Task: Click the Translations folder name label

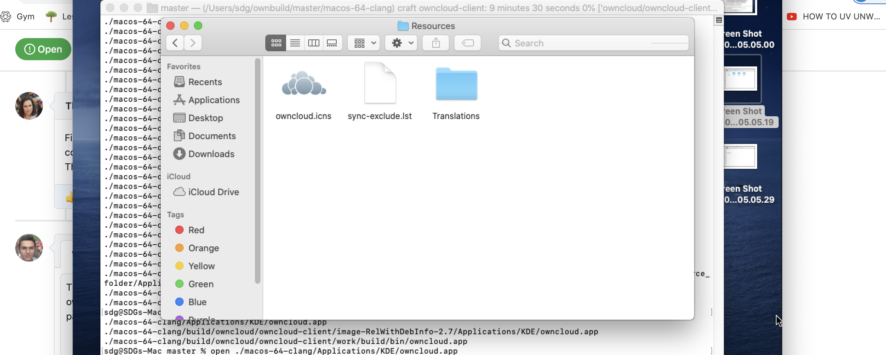Action: pos(456,116)
